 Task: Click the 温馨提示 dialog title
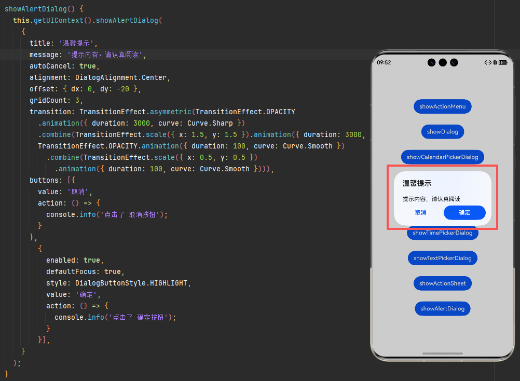417,183
